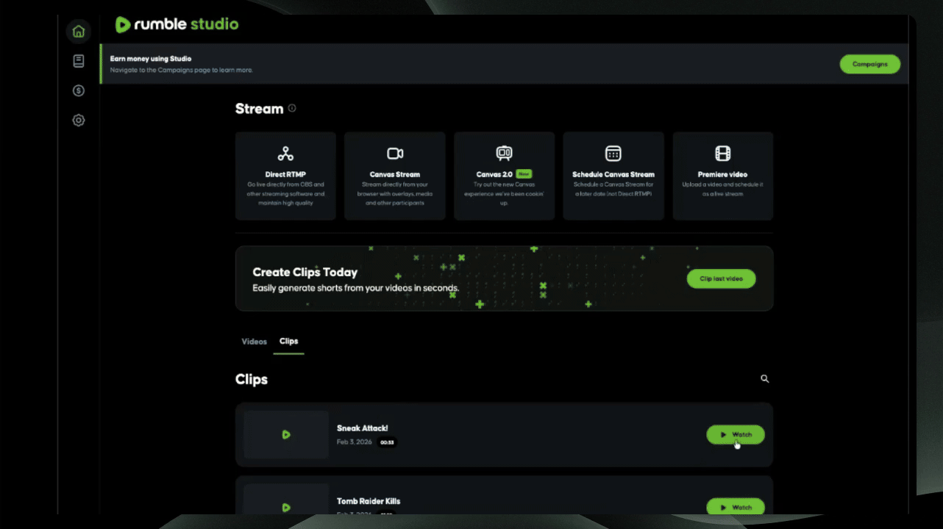Image resolution: width=943 pixels, height=529 pixels.
Task: Click the duration badge on Sneak Attack! clip
Action: tap(387, 442)
